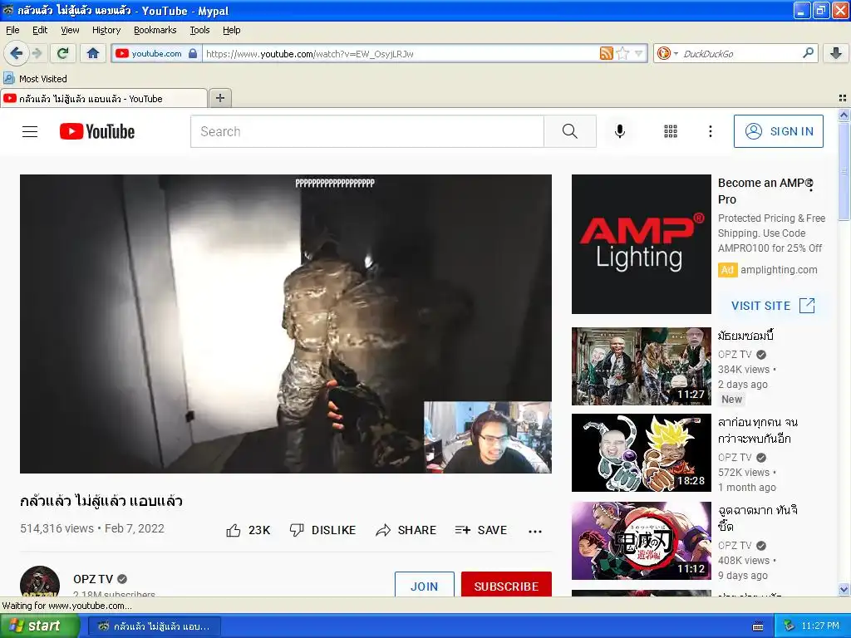Open the View menu

(x=70, y=30)
